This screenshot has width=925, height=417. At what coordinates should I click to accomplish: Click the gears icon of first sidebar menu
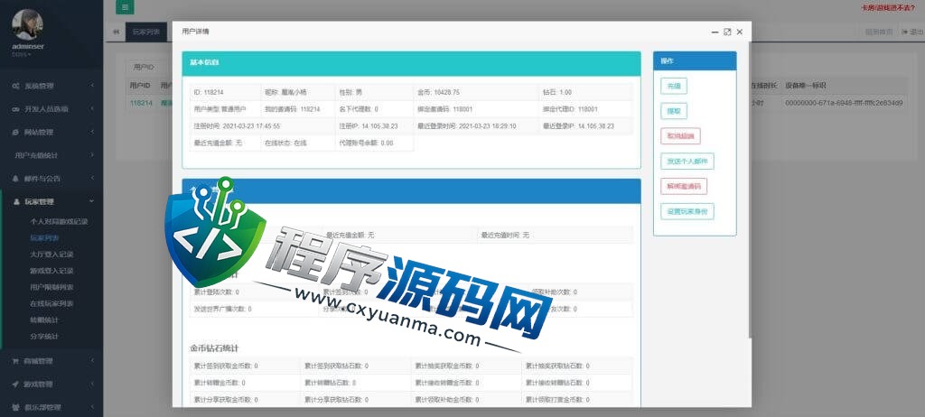15,86
